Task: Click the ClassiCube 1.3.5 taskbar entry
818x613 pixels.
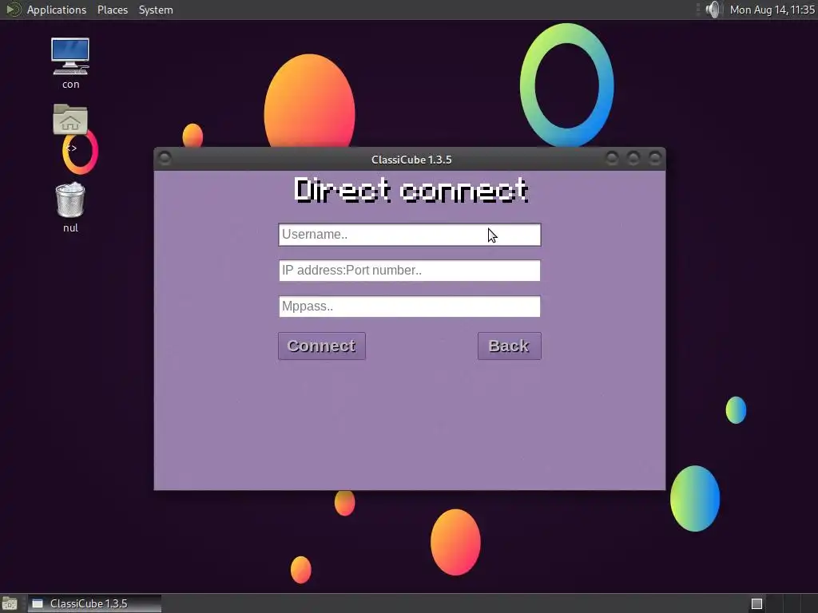Action: click(x=94, y=603)
